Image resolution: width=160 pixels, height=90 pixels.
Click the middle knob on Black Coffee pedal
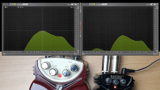[115, 82]
